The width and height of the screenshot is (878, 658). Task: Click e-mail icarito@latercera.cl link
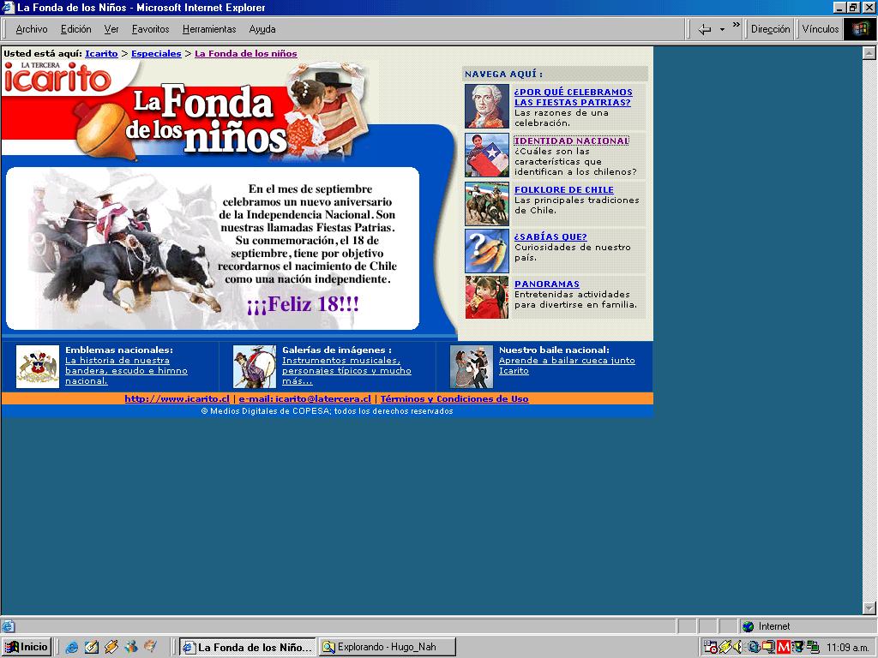pyautogui.click(x=304, y=399)
